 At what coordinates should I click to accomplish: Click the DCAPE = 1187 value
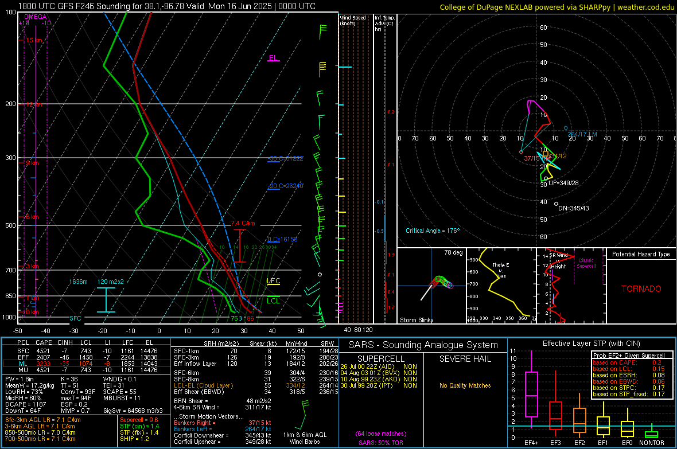pyautogui.click(x=25, y=404)
